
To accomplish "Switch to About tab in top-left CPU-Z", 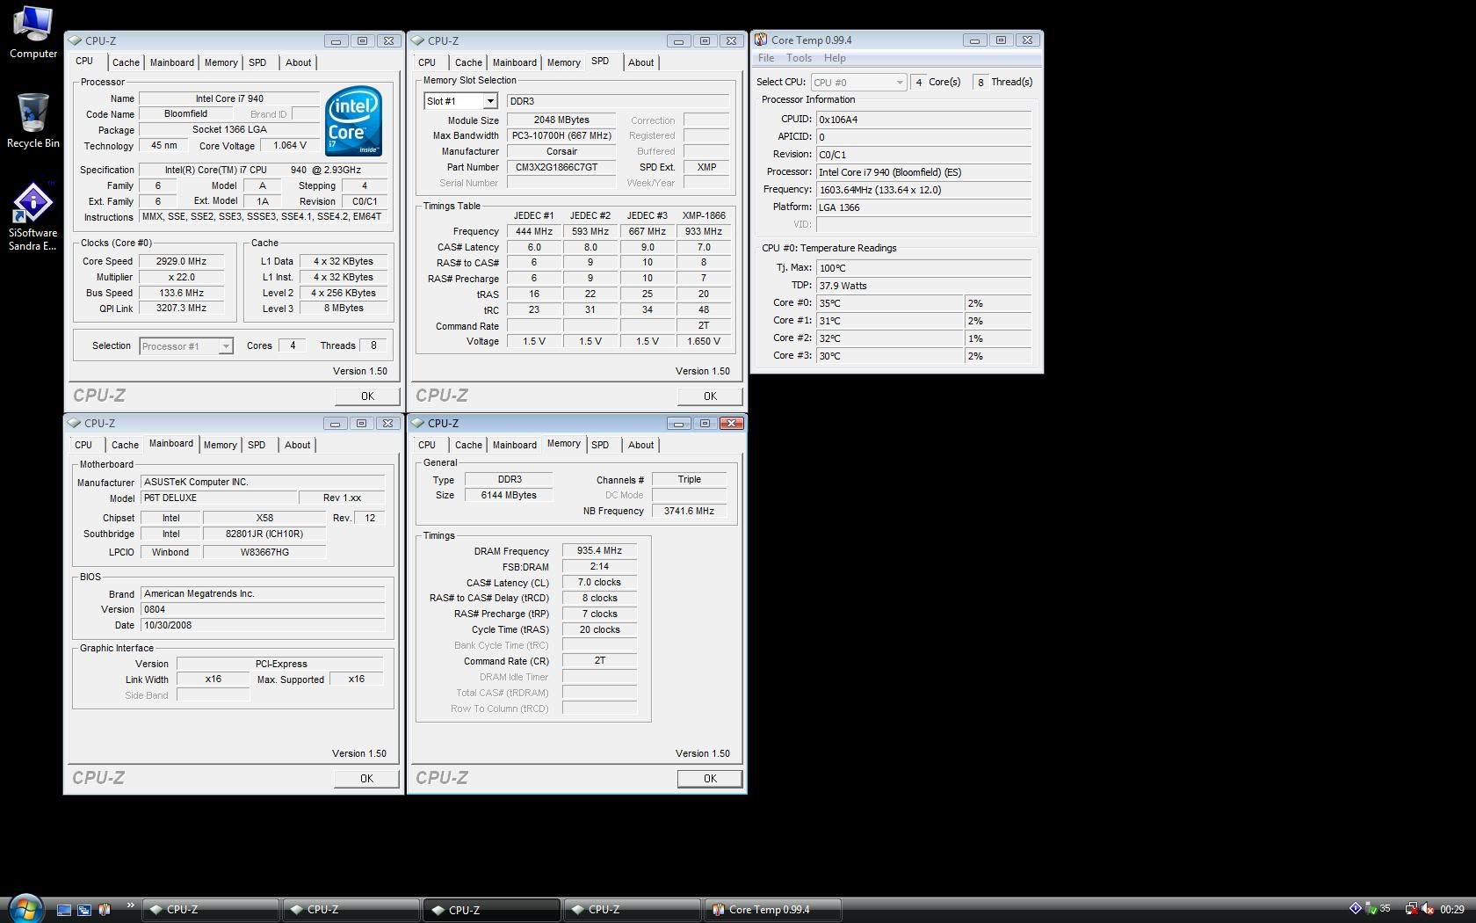I will click(x=298, y=62).
